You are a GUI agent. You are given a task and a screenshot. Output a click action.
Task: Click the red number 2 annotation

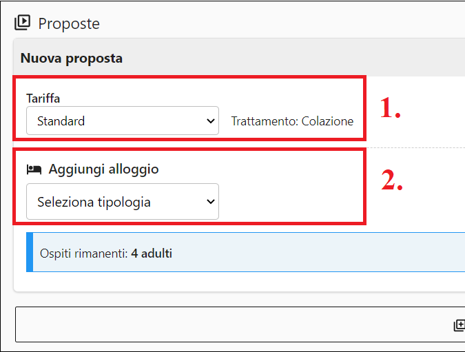[392, 180]
